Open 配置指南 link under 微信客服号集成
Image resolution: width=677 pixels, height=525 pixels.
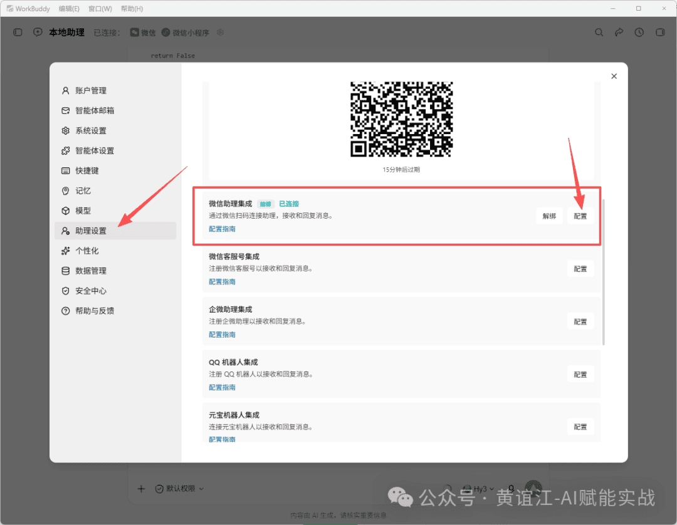coord(222,282)
